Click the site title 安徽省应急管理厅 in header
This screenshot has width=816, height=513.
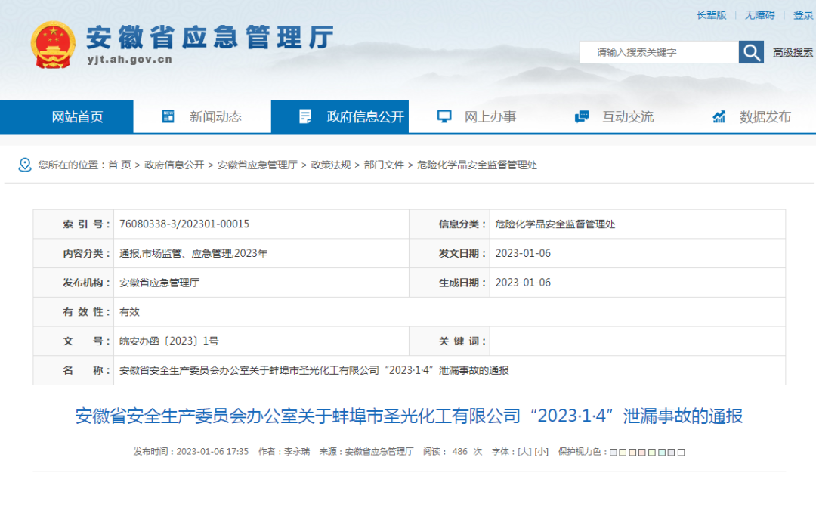[210, 37]
